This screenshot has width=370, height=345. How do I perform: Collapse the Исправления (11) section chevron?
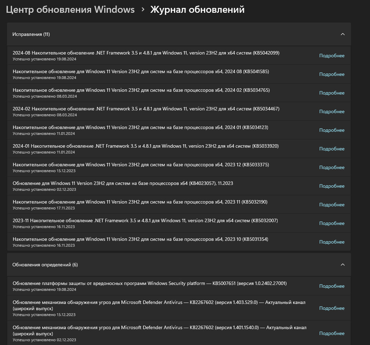click(x=342, y=34)
